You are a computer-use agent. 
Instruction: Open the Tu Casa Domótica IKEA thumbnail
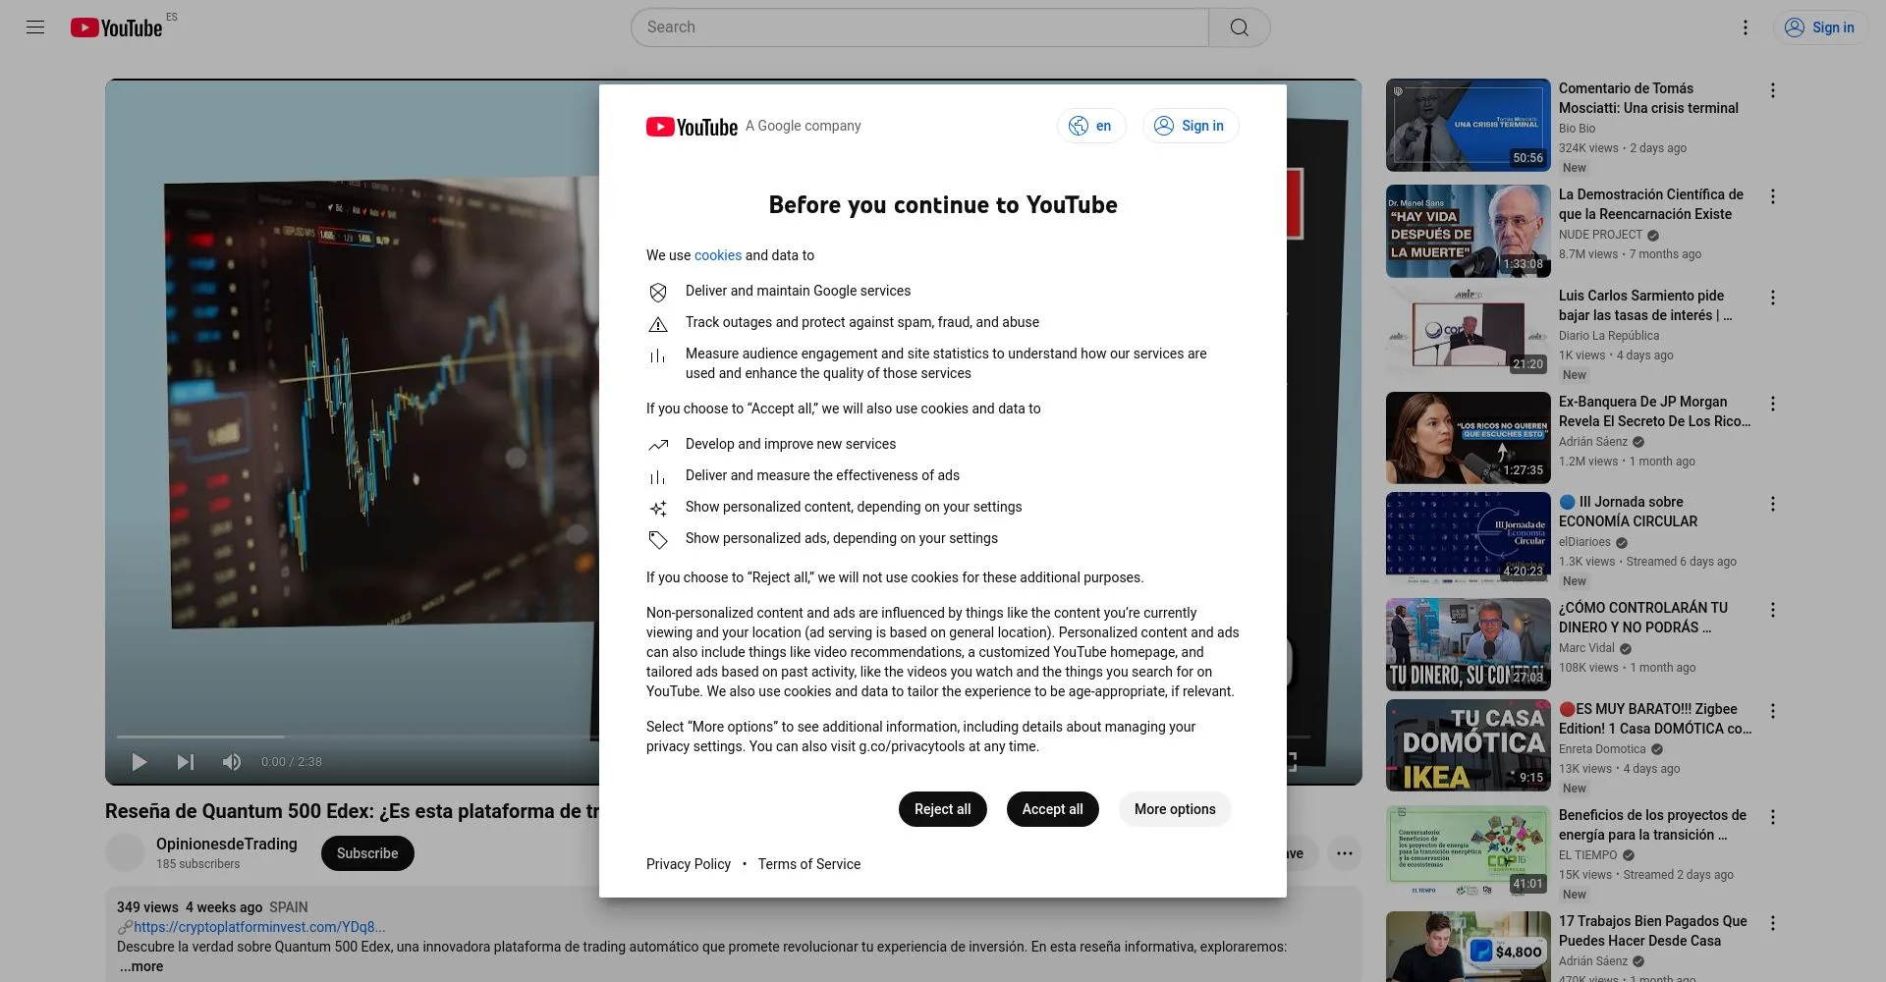point(1469,745)
